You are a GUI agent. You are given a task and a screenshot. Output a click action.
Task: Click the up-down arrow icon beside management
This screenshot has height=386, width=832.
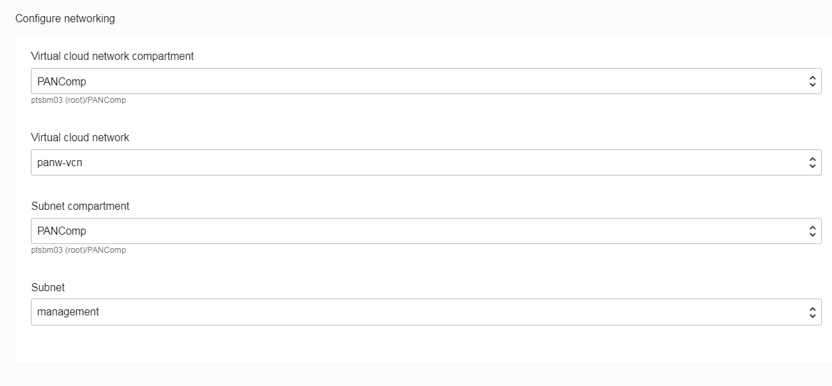[x=812, y=312]
